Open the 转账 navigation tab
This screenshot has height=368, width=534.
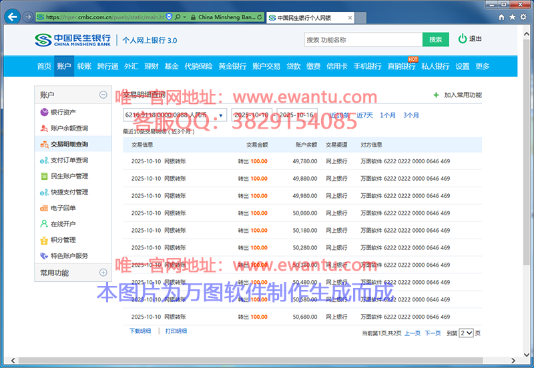84,66
